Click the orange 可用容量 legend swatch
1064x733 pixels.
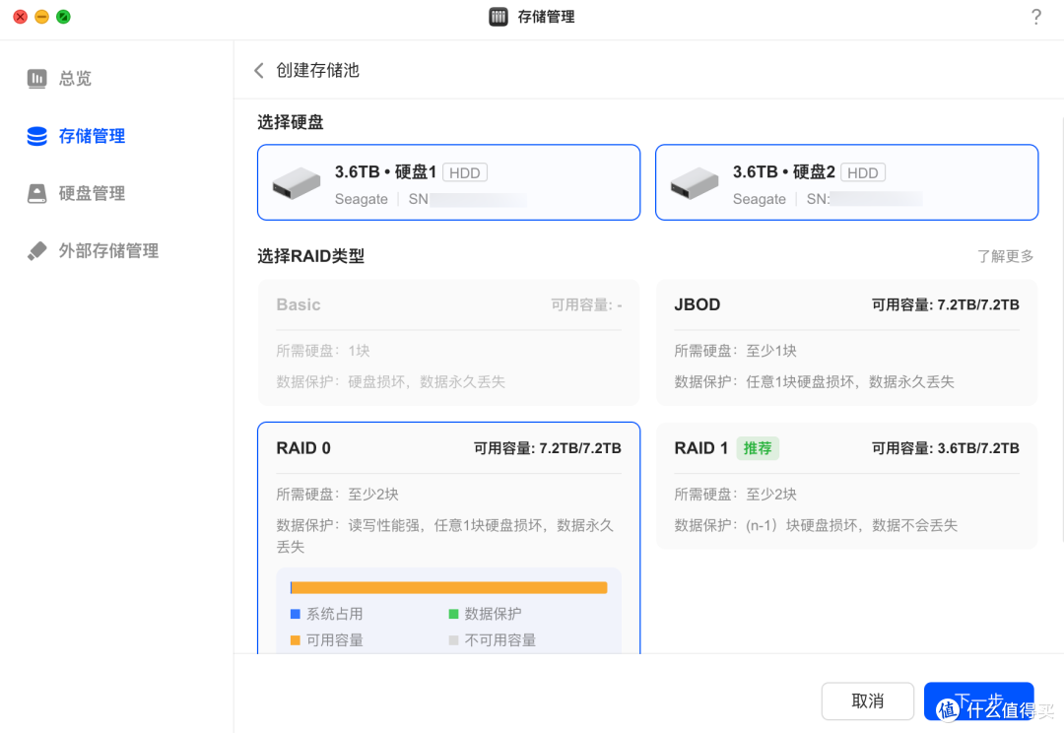[296, 640]
